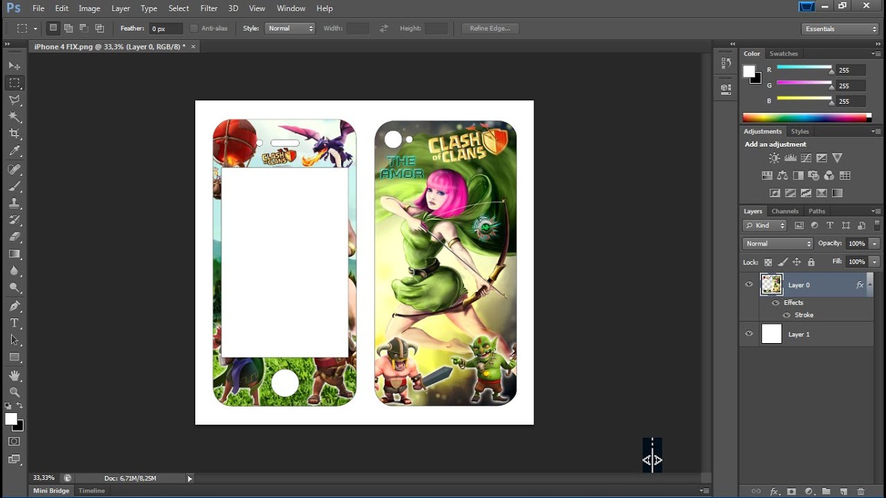Select the History Brush tool
This screenshot has height=498, width=886.
(15, 220)
